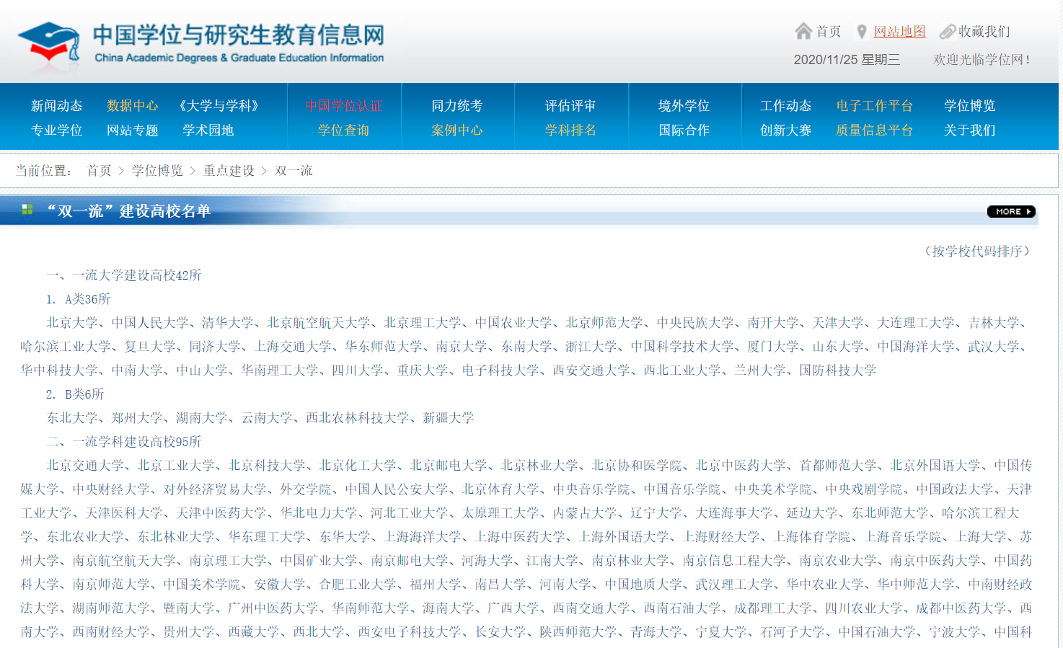Click 北京大学 in the list
1063x648 pixels.
[x=72, y=323]
